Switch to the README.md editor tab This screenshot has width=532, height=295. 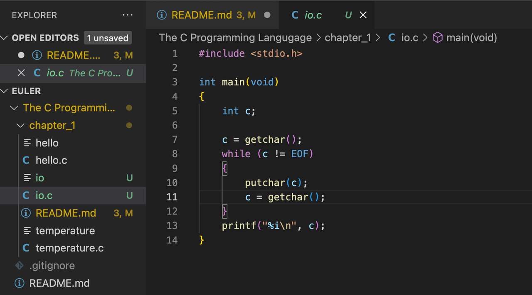click(x=213, y=15)
